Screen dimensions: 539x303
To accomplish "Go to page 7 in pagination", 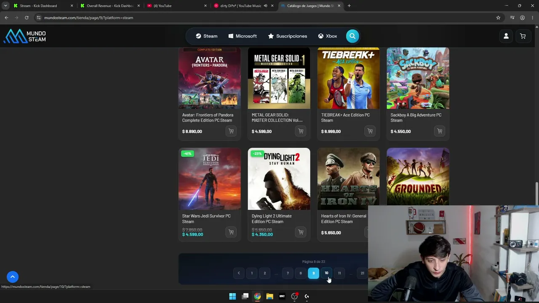I will (288, 273).
